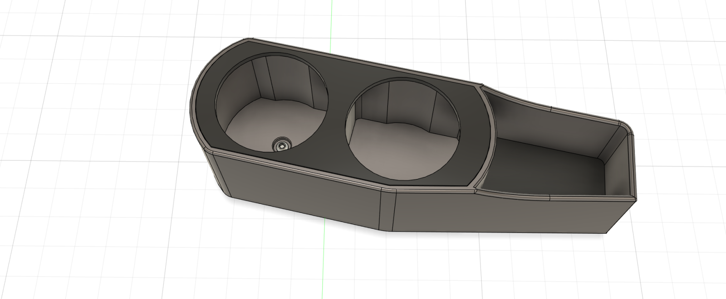The image size is (726, 299).
Task: Select the small screw hole in left cupholder
Action: [x=281, y=145]
